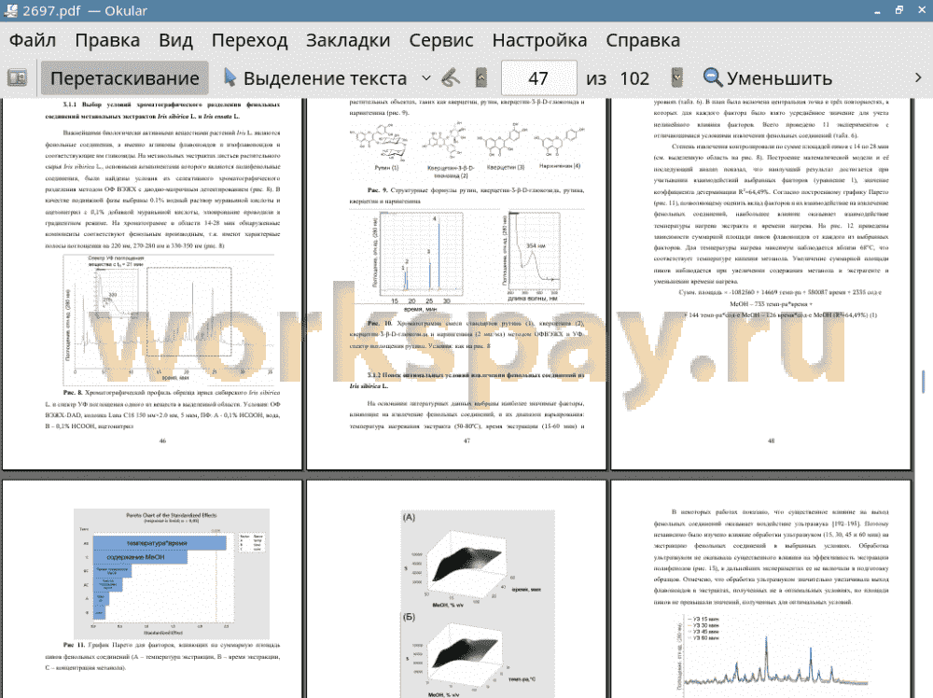Click the section heading 3.1.2 on page 47

tap(466, 380)
